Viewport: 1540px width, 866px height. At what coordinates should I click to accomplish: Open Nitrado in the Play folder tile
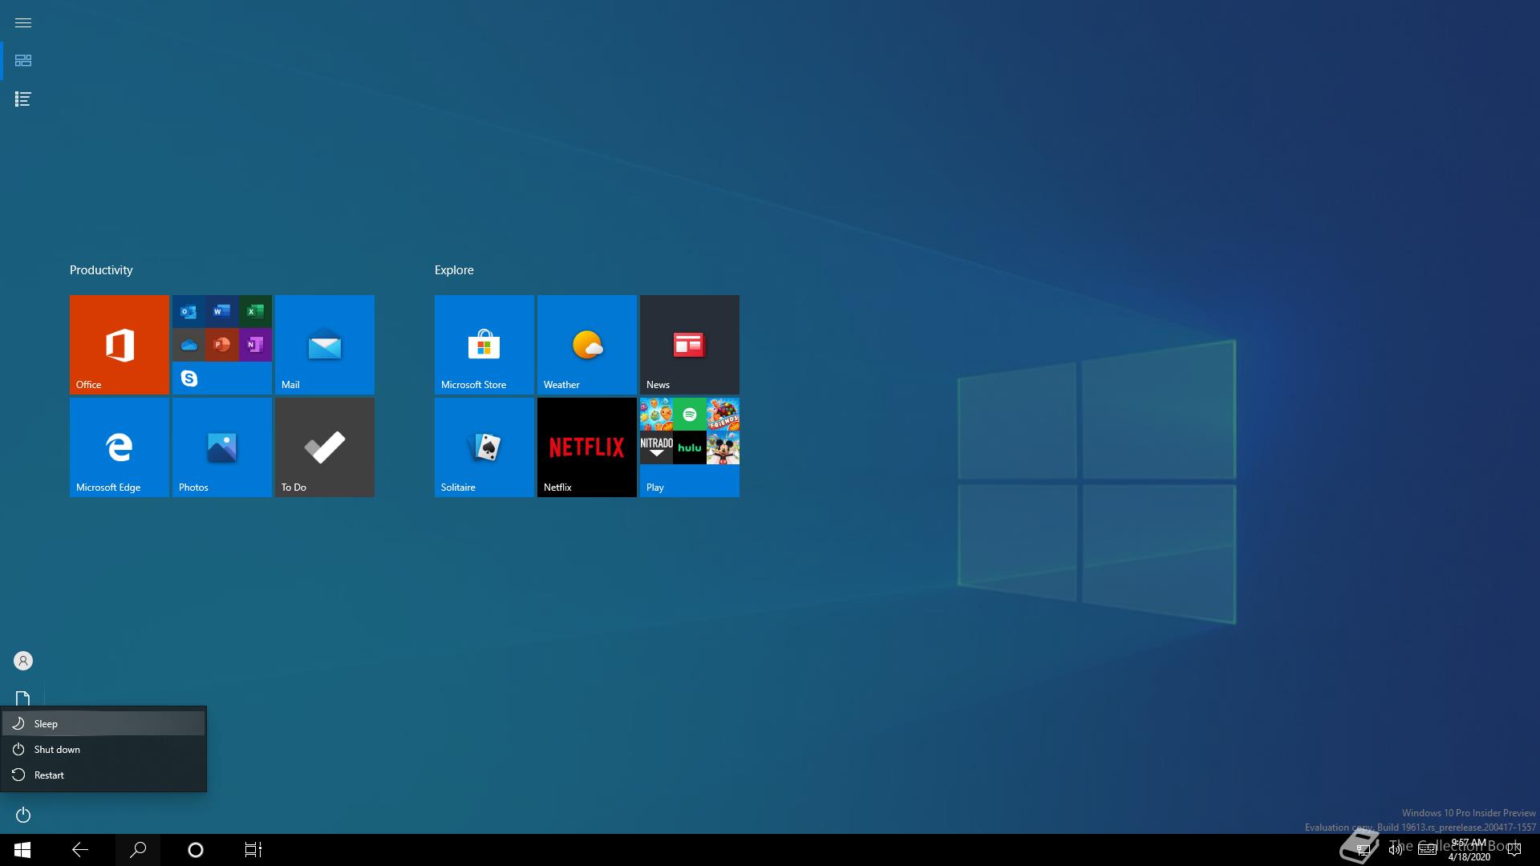(657, 447)
